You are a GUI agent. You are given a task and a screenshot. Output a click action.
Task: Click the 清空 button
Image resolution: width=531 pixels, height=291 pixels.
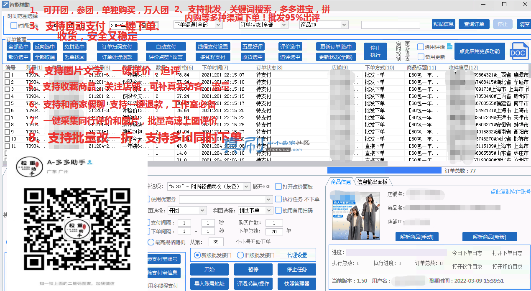click(524, 24)
